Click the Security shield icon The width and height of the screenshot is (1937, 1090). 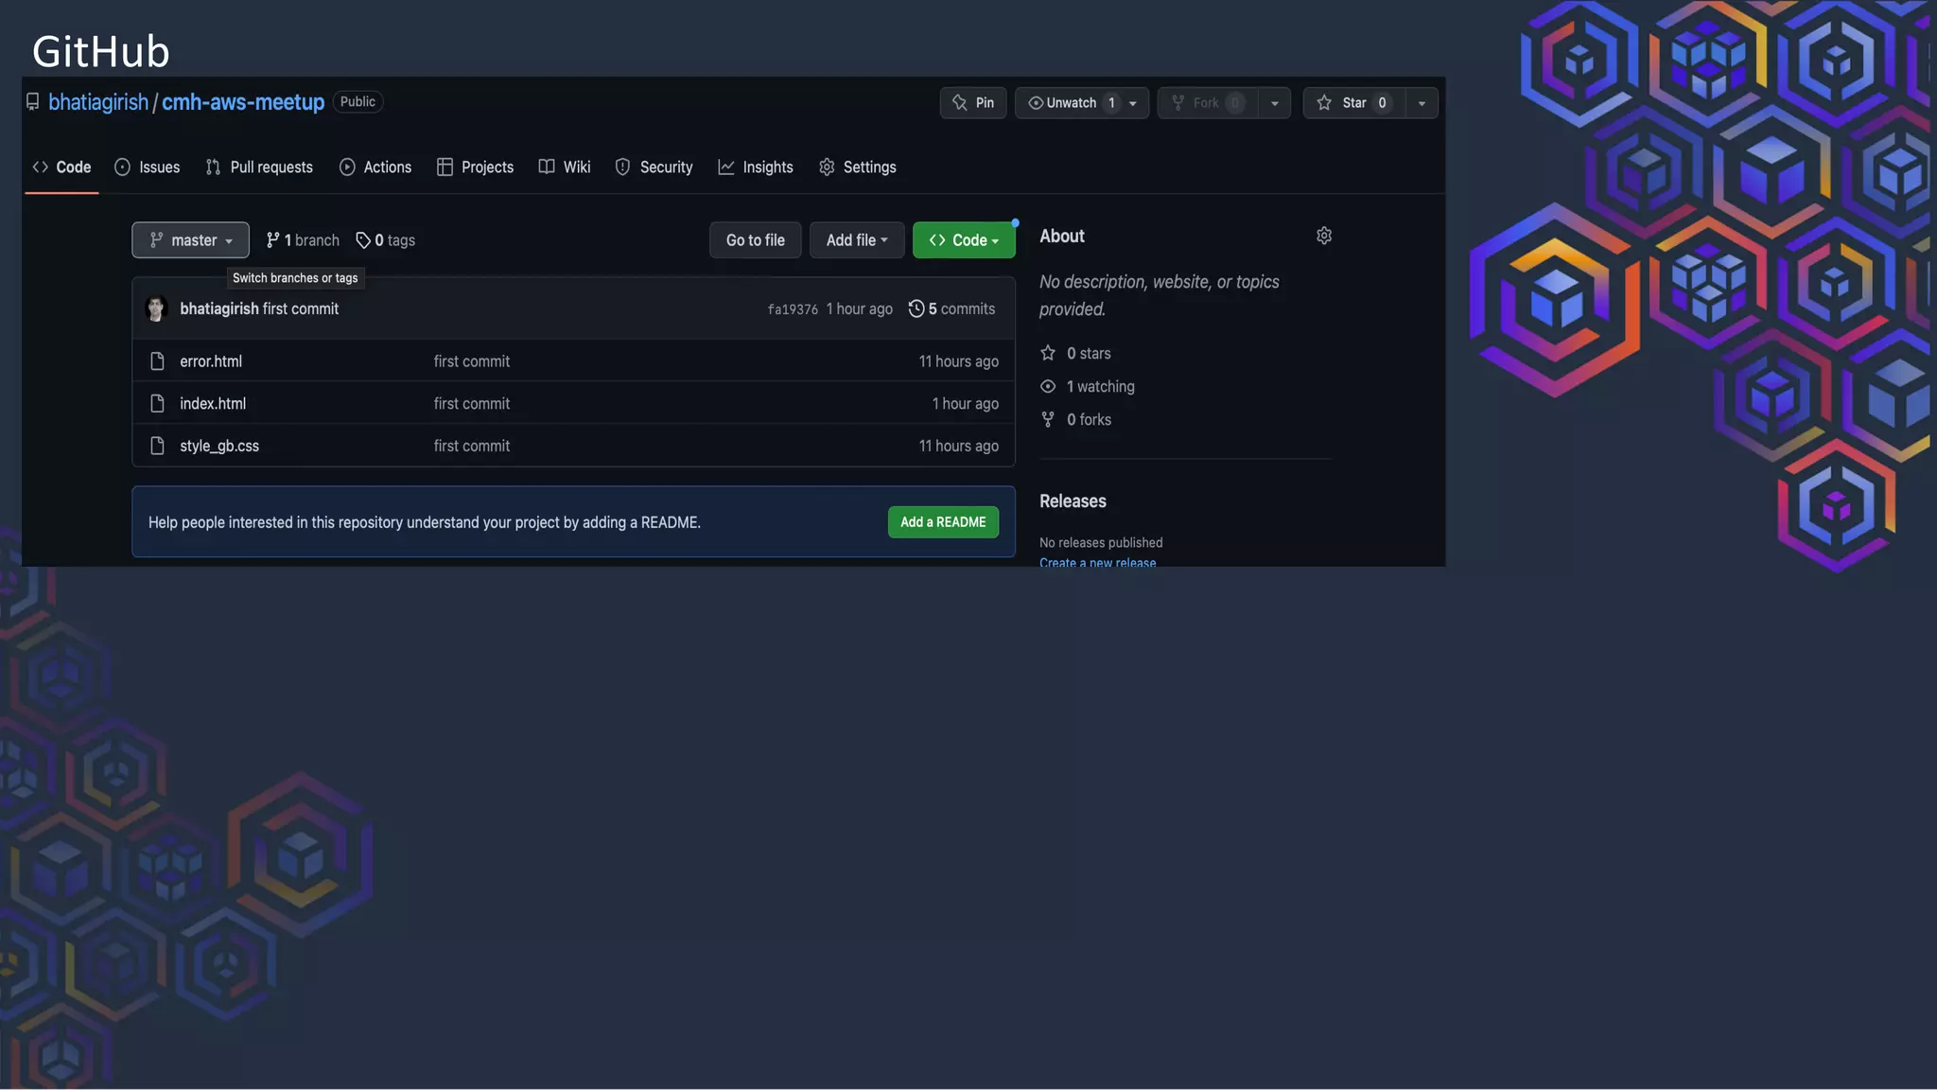pos(622,167)
